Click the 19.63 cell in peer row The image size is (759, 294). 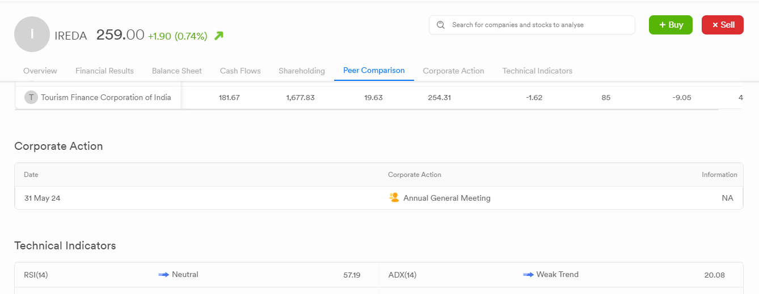click(373, 97)
